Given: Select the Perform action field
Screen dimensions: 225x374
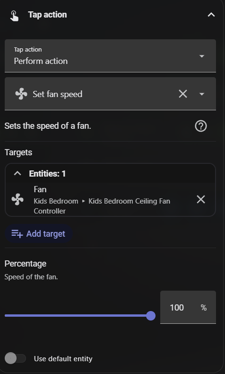Looking at the screenshot, I should [110, 56].
